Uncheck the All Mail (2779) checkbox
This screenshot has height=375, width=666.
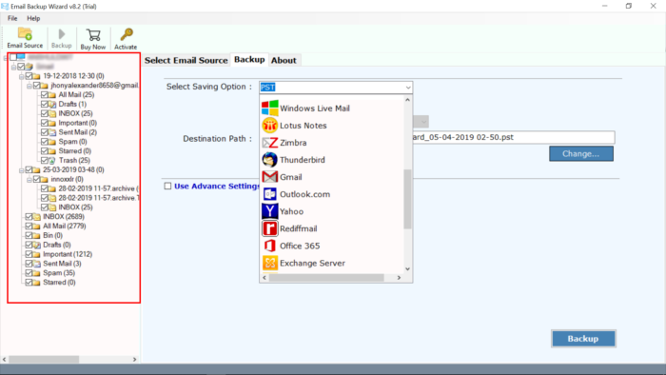(29, 226)
